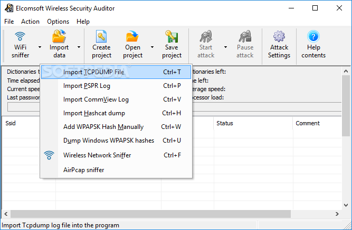352x230 pixels.
Task: Expand the WiFi sniffer dropdown arrow
Action: (x=40, y=47)
